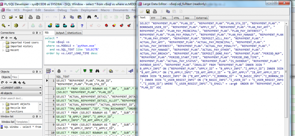This screenshot has width=295, height=136.
Task: Expand the Recent connections tree node
Action: 3,50
